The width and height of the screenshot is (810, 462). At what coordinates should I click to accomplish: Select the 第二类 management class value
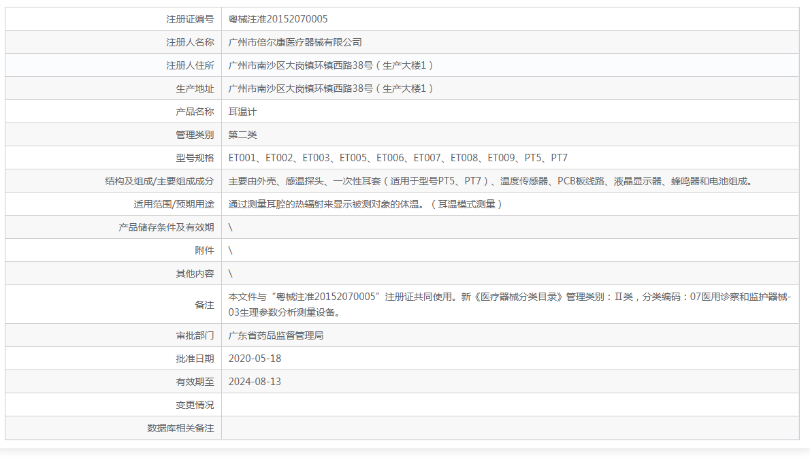coord(242,135)
